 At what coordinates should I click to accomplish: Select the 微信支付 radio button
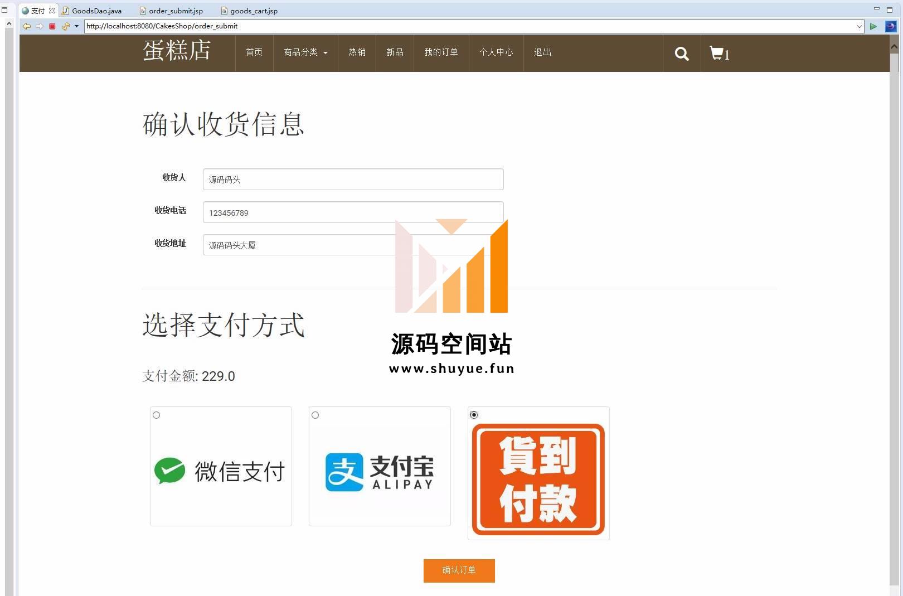click(157, 415)
